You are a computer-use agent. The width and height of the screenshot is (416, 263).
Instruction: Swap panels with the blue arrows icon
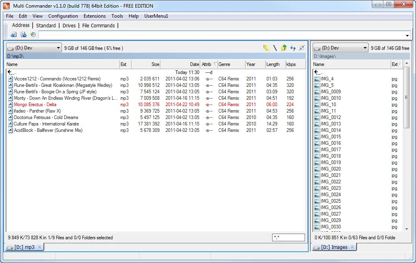pos(293,48)
